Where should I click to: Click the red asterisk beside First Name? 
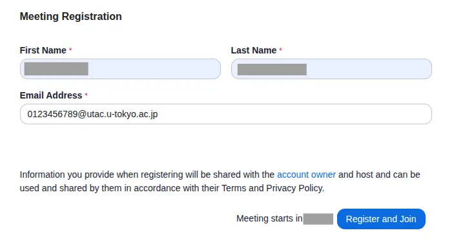(70, 50)
